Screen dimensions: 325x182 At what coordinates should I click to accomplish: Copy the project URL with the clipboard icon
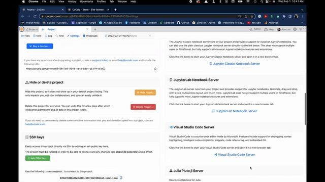pos(155,69)
